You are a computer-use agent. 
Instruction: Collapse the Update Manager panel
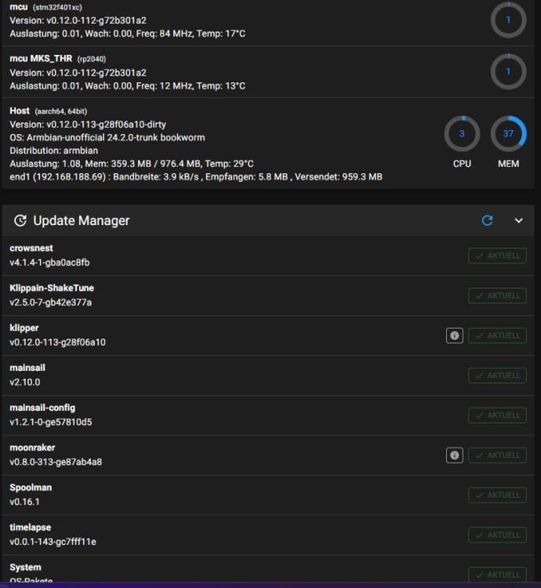518,221
